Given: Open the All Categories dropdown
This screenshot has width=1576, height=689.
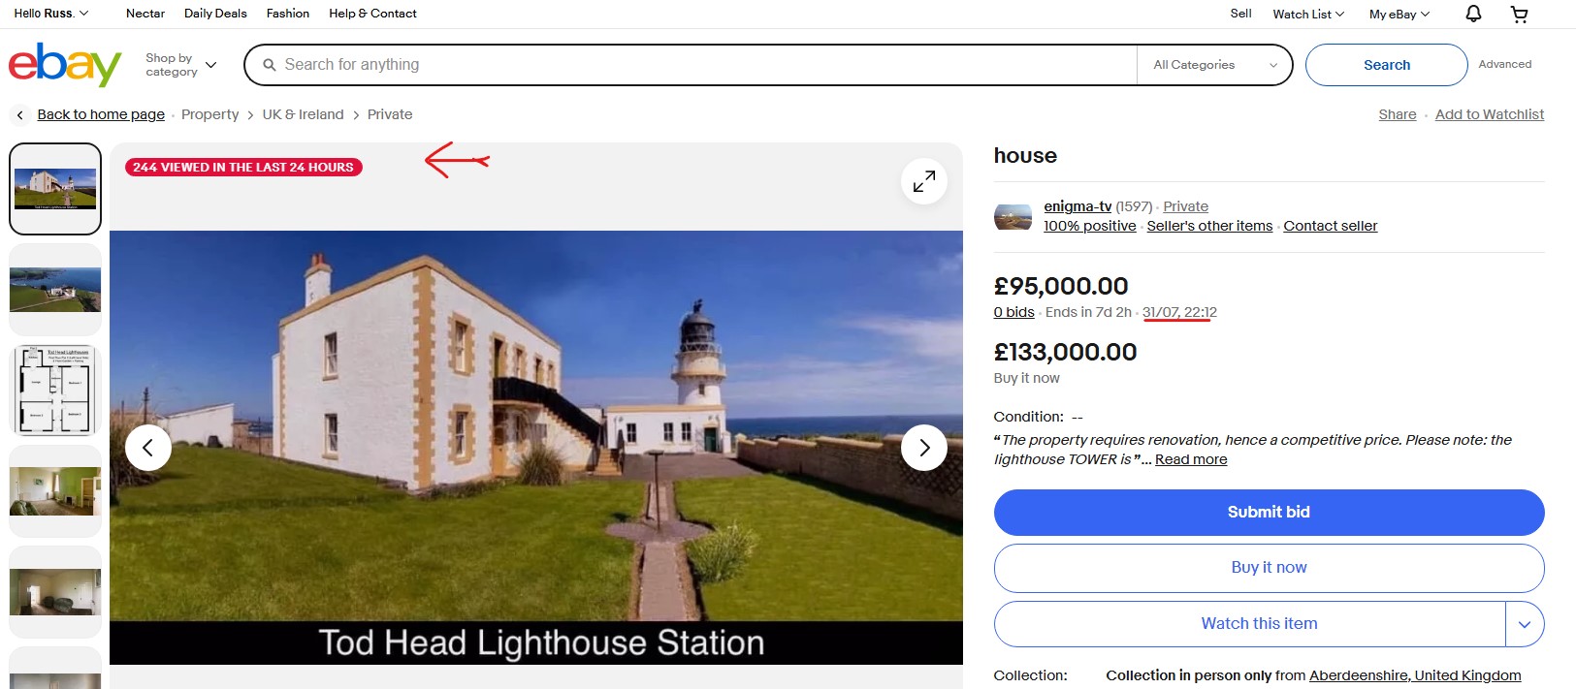Looking at the screenshot, I should pos(1214,65).
